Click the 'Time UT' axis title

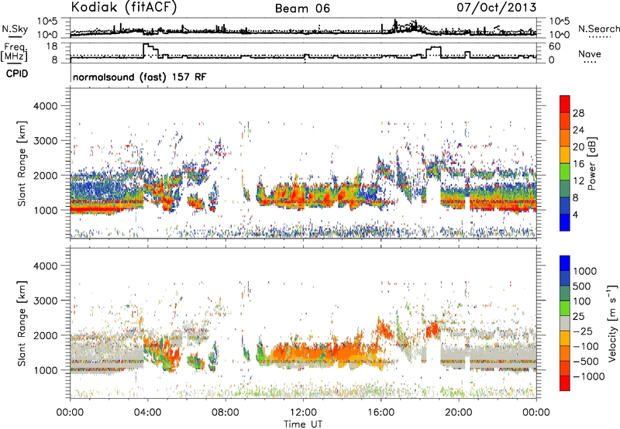[303, 424]
